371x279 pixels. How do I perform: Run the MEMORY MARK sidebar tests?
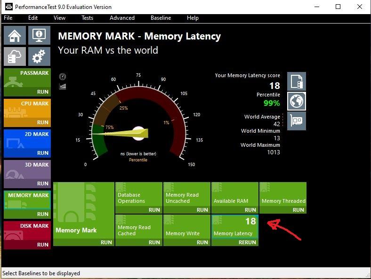click(x=42, y=214)
